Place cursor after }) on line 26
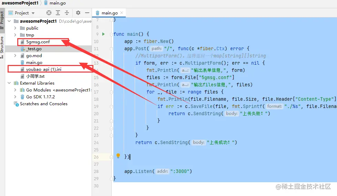The width and height of the screenshot is (337, 196). point(130,157)
